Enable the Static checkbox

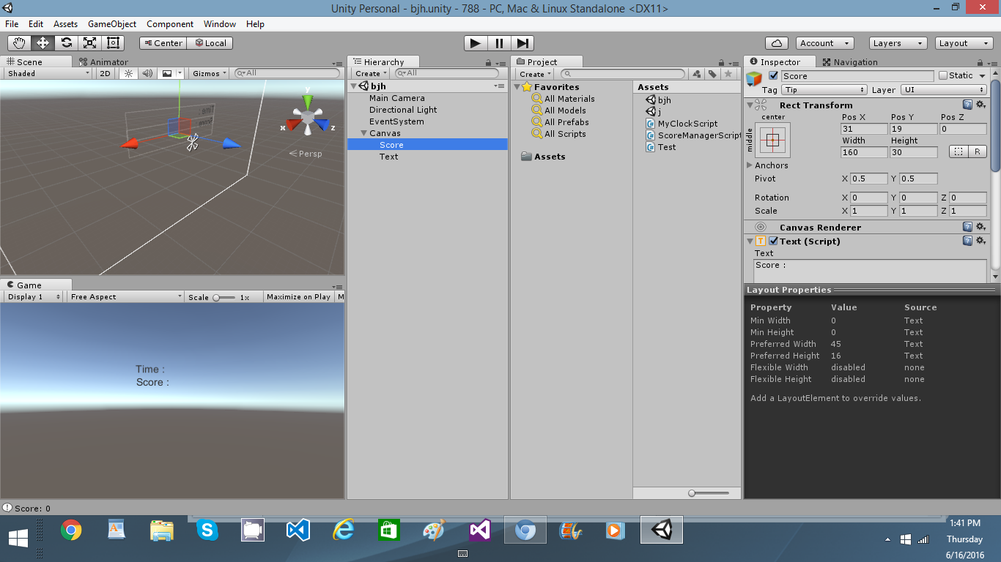coord(943,75)
